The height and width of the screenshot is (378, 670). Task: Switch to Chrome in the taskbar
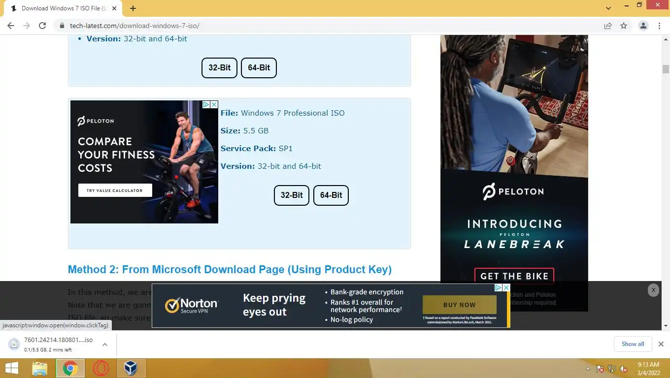(x=70, y=368)
